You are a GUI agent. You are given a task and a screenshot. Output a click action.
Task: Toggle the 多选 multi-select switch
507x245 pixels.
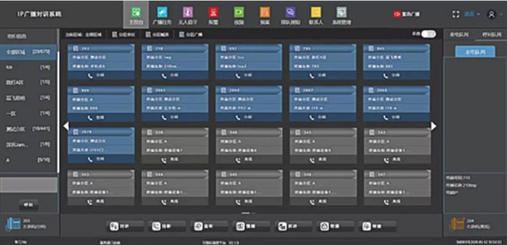428,34
